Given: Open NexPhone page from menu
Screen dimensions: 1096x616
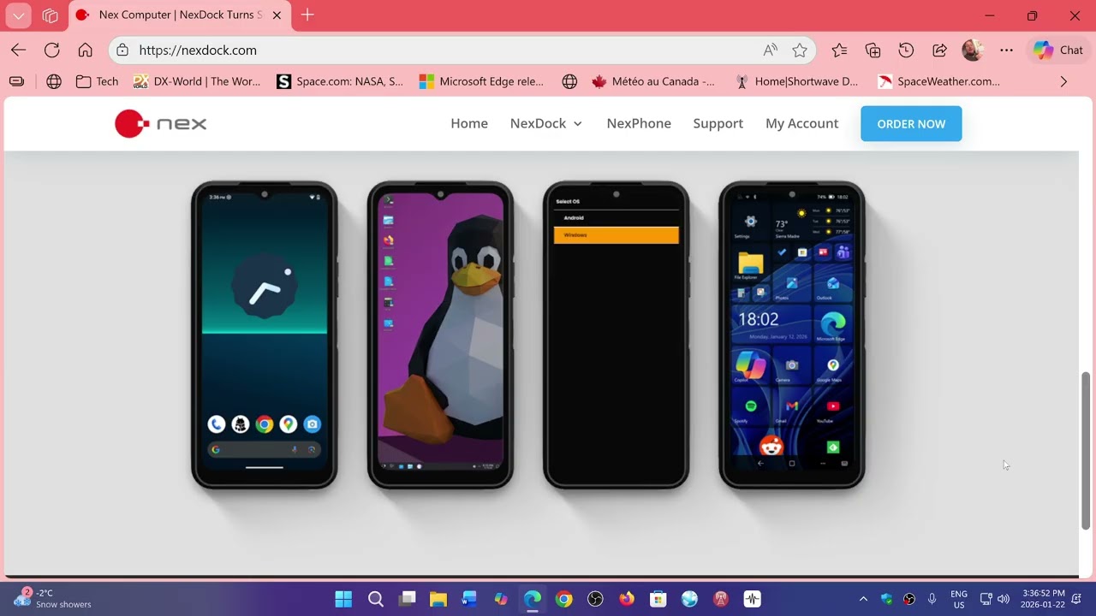Looking at the screenshot, I should click(639, 124).
